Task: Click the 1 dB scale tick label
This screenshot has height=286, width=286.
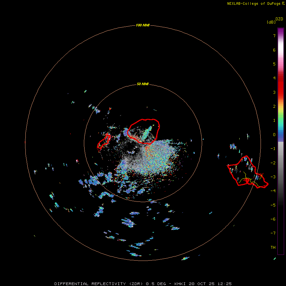Action: click(x=274, y=120)
